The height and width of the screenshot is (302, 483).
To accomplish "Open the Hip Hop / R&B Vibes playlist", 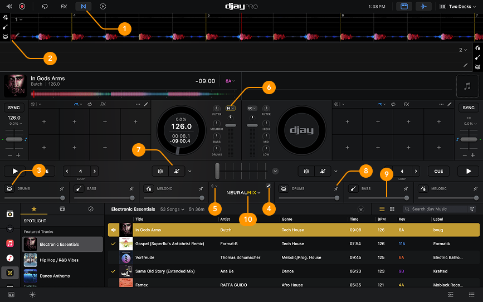I will [62, 260].
